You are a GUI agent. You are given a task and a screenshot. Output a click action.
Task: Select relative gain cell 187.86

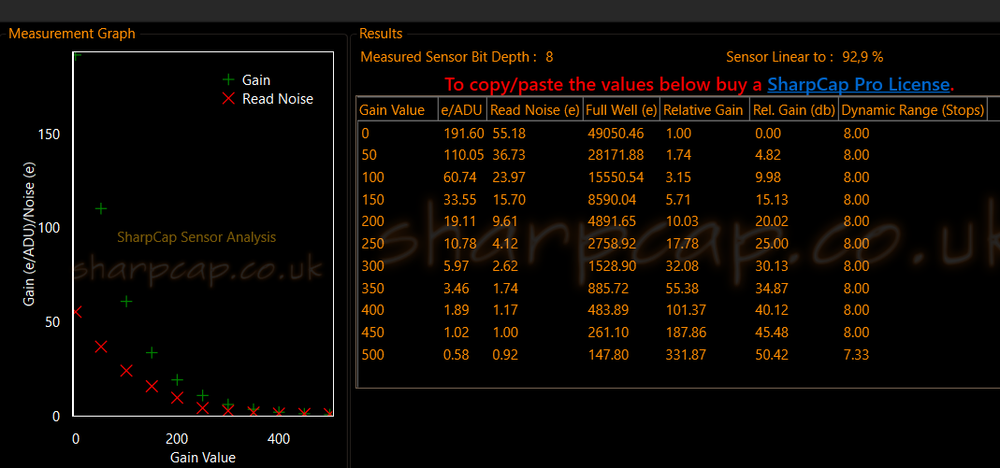[687, 333]
